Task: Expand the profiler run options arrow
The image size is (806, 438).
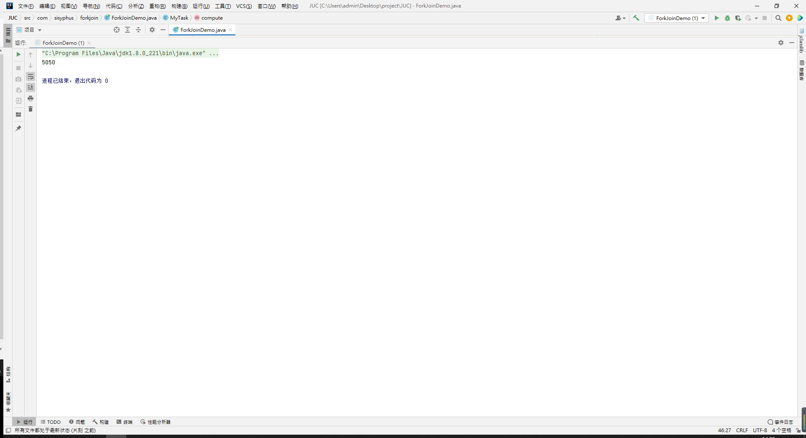Action: click(x=756, y=18)
